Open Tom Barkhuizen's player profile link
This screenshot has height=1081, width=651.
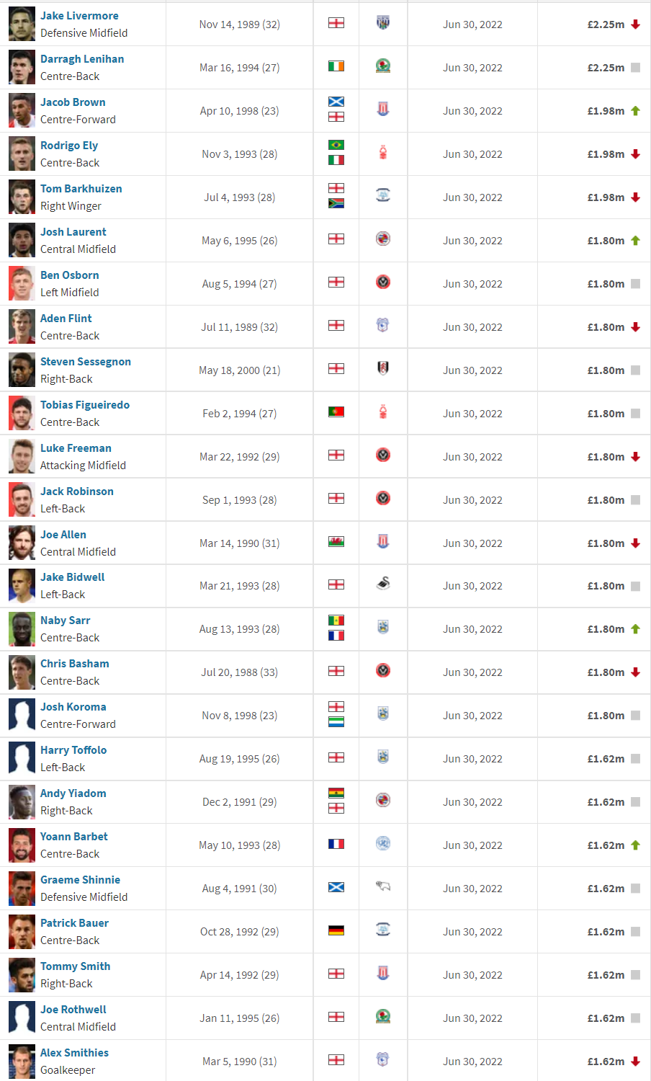[x=81, y=189]
